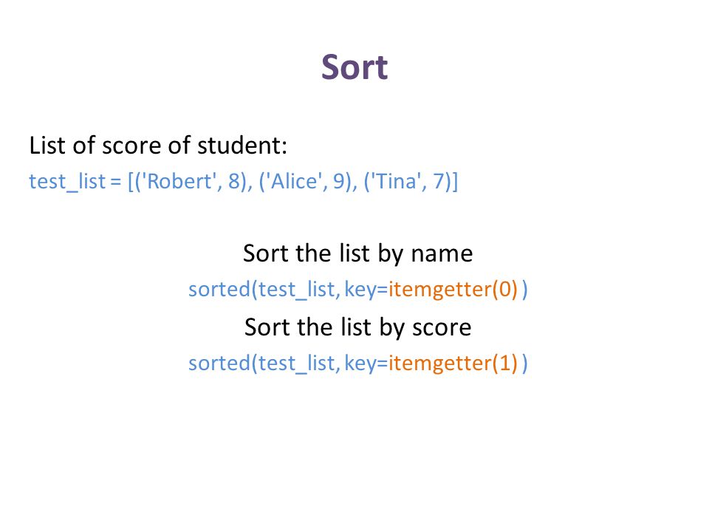Screen dimensions: 709x532
Task: Click the score 8 next to Robert
Action: click(234, 182)
